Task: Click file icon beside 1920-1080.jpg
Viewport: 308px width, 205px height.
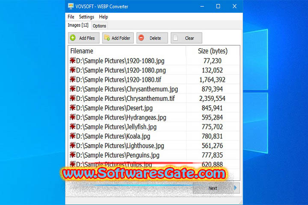Action: tap(73, 60)
